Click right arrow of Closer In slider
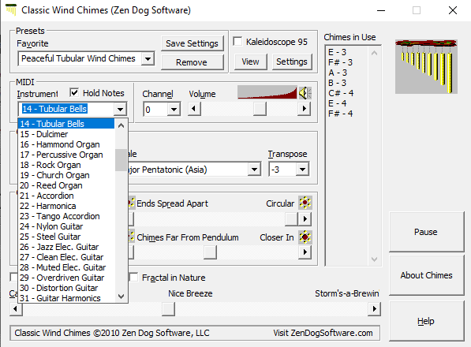The width and height of the screenshot is (471, 347). pyautogui.click(x=305, y=252)
